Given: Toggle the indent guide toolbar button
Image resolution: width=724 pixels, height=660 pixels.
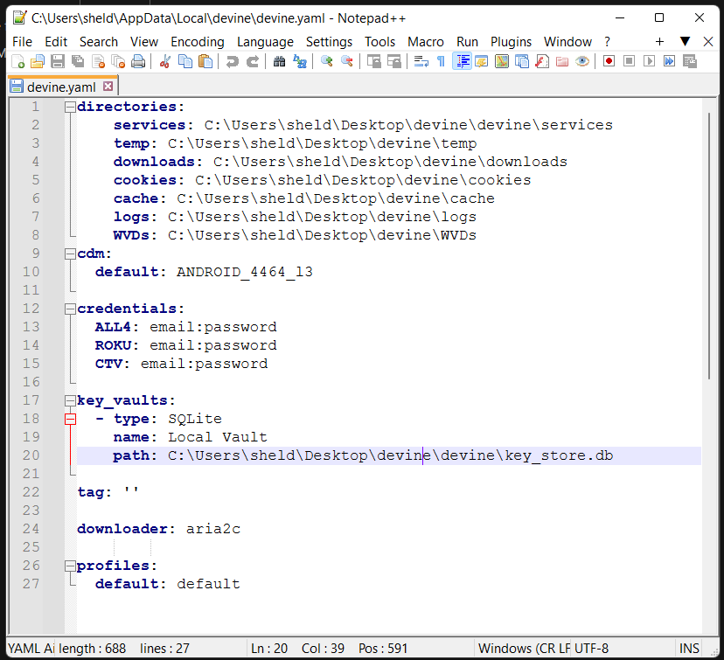Looking at the screenshot, I should (x=463, y=61).
